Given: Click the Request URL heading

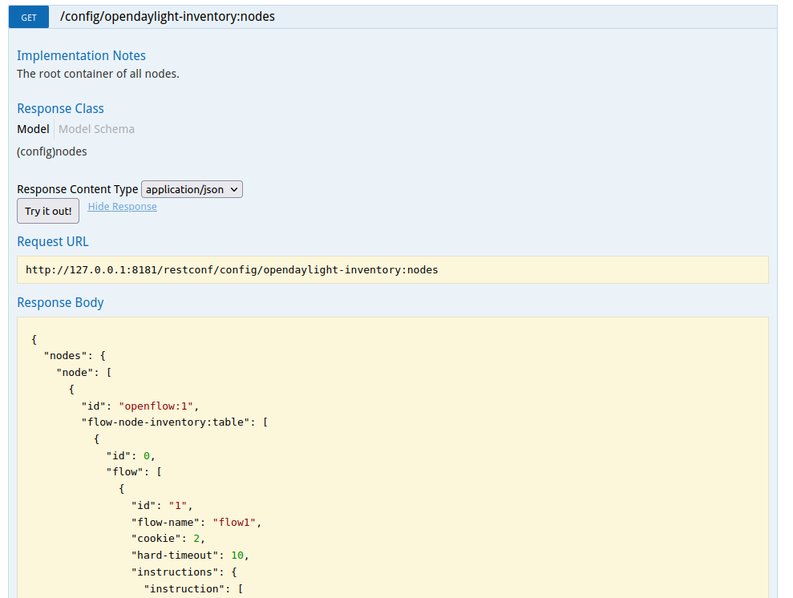Looking at the screenshot, I should pos(53,241).
